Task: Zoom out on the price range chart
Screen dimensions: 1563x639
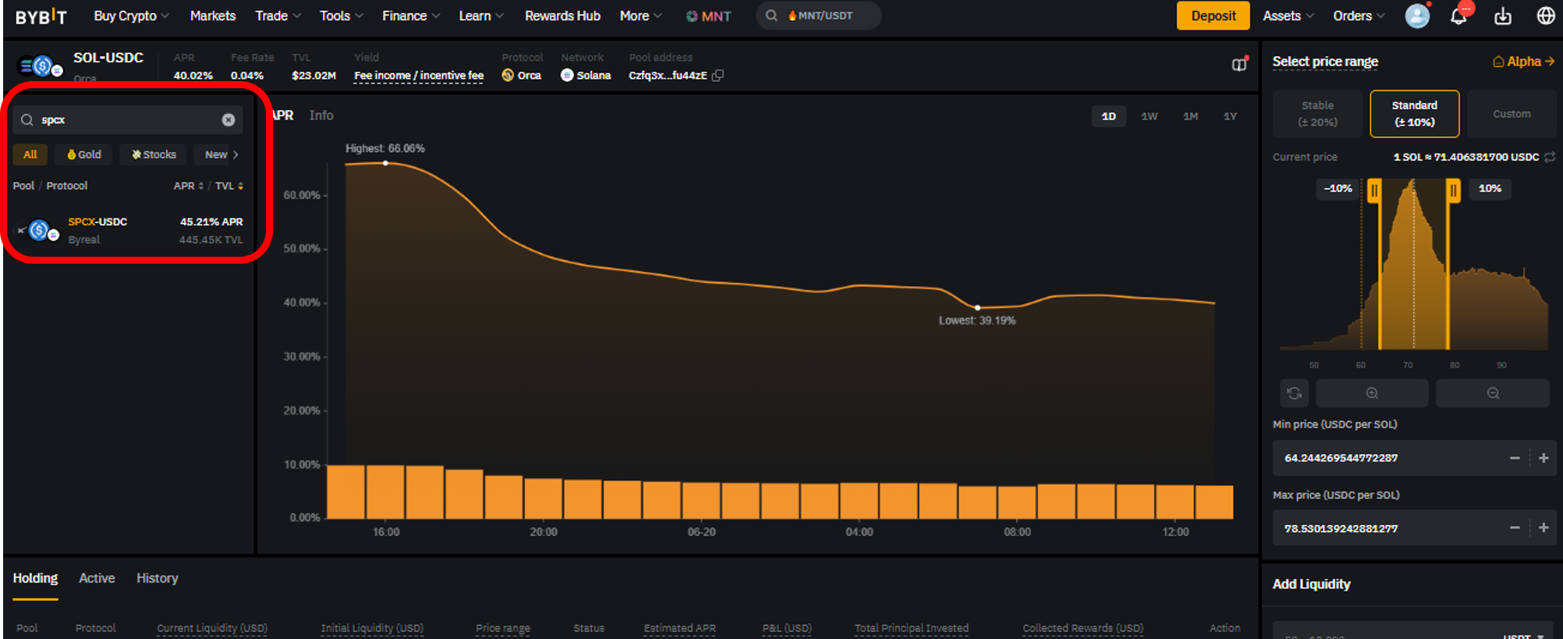Action: coord(1493,393)
